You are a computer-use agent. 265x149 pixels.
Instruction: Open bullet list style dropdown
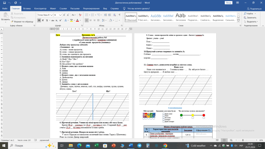tap(89, 15)
